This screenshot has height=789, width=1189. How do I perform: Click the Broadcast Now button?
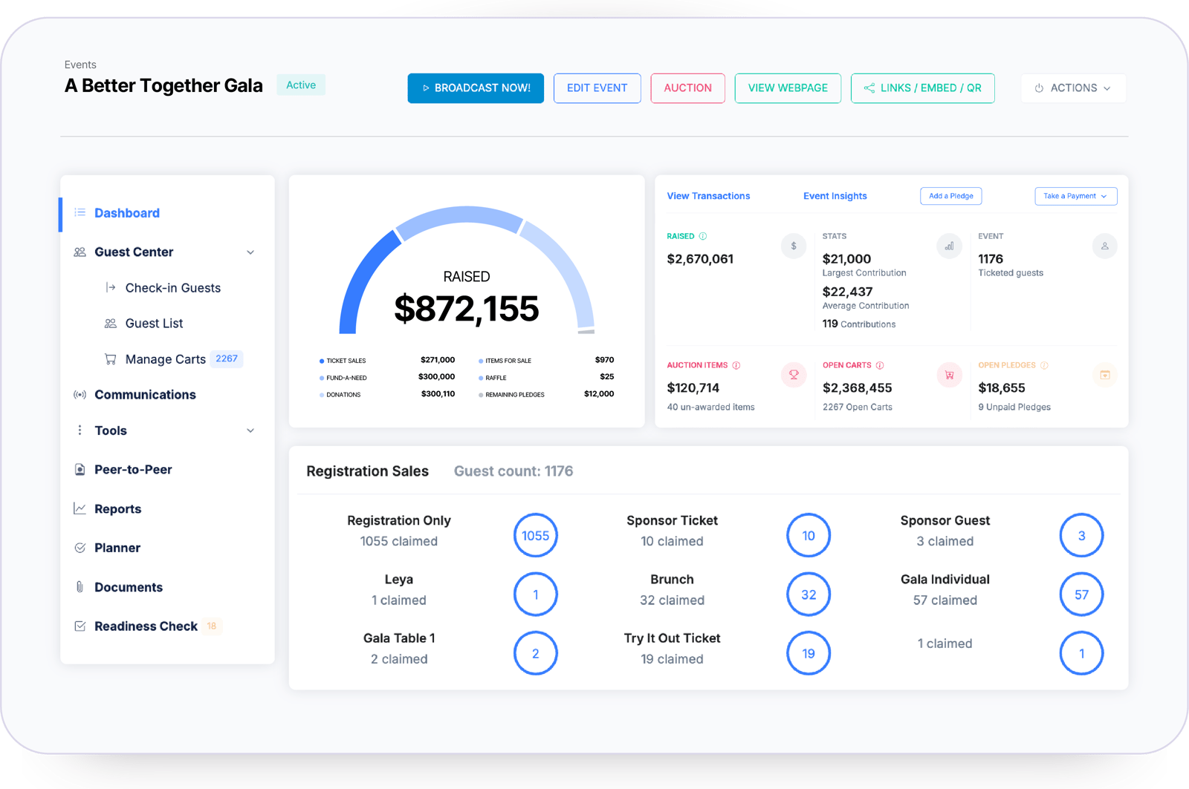coord(476,88)
